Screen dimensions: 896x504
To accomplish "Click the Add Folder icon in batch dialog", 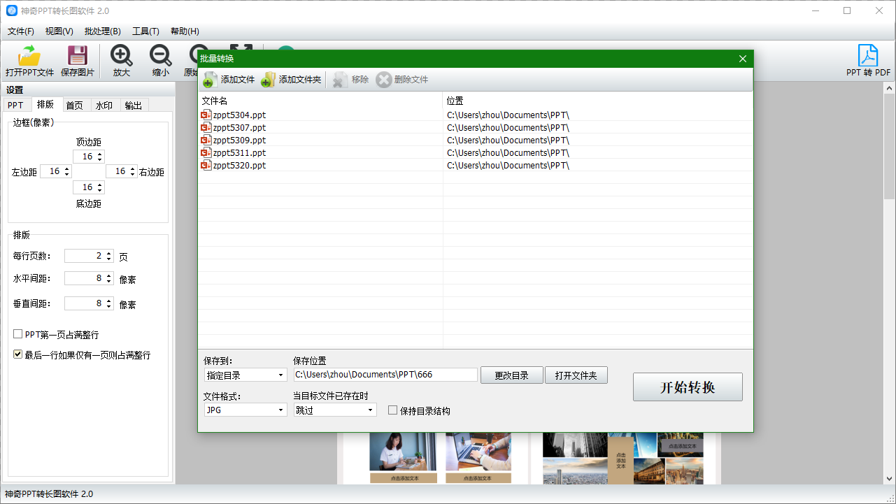I will pyautogui.click(x=268, y=80).
